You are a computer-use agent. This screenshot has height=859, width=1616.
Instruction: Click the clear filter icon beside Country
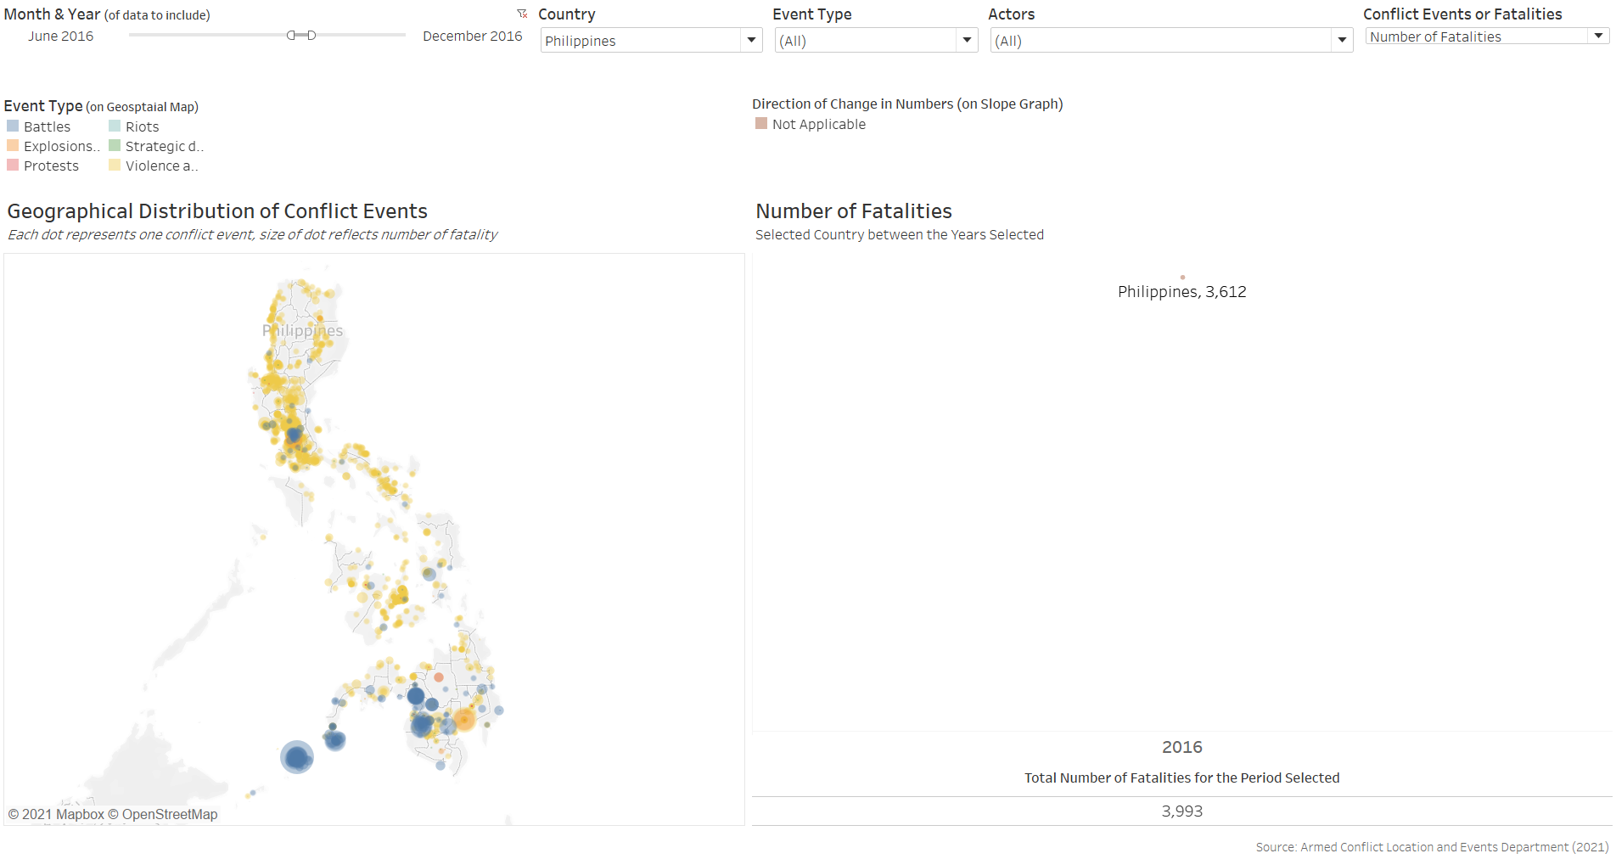pyautogui.click(x=522, y=14)
